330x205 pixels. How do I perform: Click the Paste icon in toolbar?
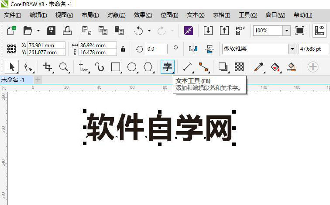[x=119, y=31]
